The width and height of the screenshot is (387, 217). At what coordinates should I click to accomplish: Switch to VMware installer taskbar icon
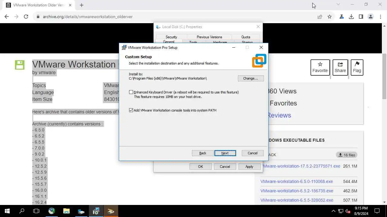pos(96,211)
